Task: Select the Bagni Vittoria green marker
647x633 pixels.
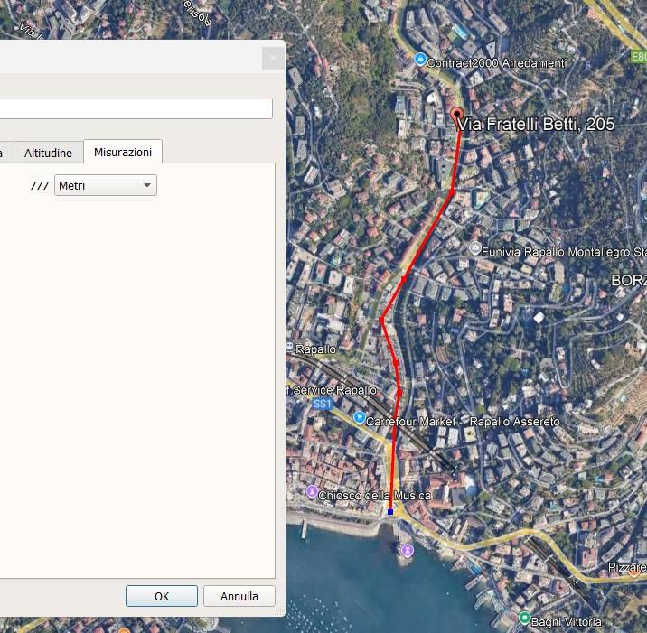Action: pos(524,618)
